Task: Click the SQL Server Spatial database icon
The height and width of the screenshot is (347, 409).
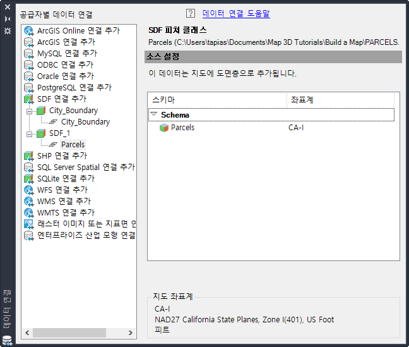Action: [28, 167]
